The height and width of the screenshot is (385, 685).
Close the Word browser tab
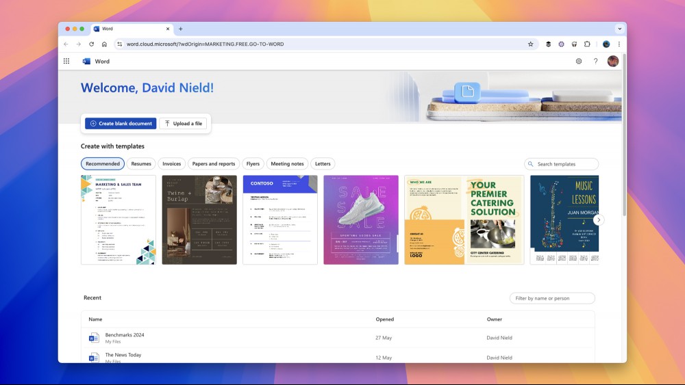pos(167,29)
